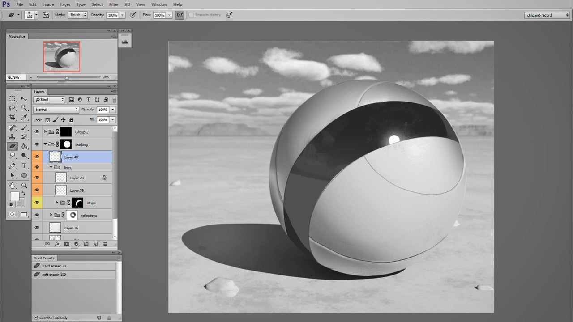Select the Crop tool

point(12,117)
